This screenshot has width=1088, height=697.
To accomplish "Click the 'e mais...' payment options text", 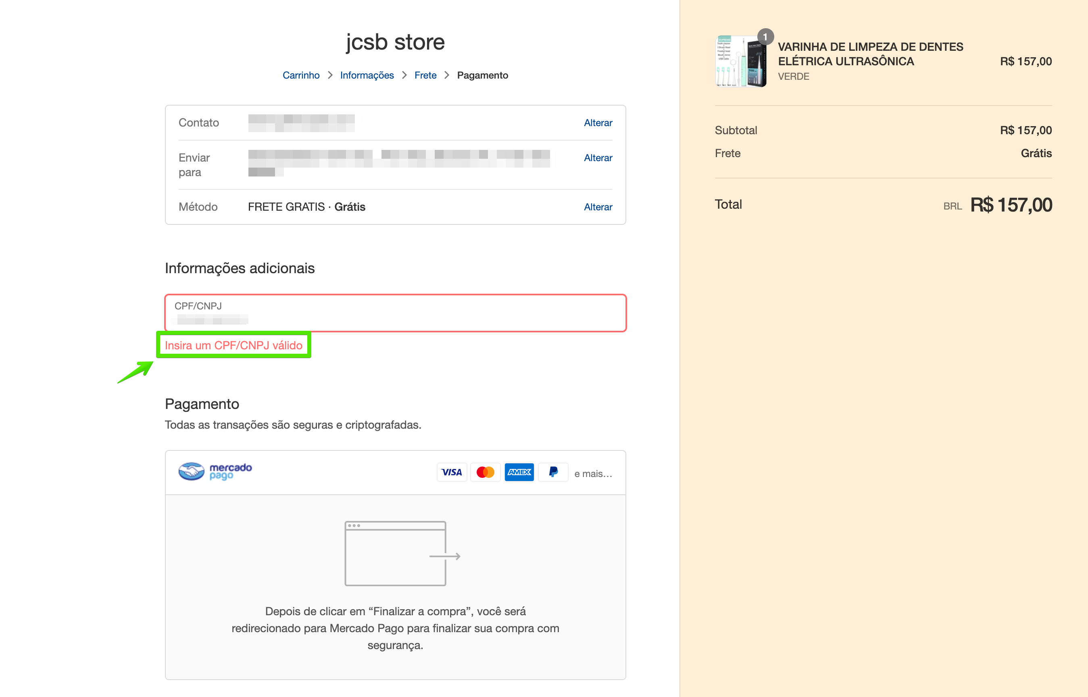I will pos(592,474).
